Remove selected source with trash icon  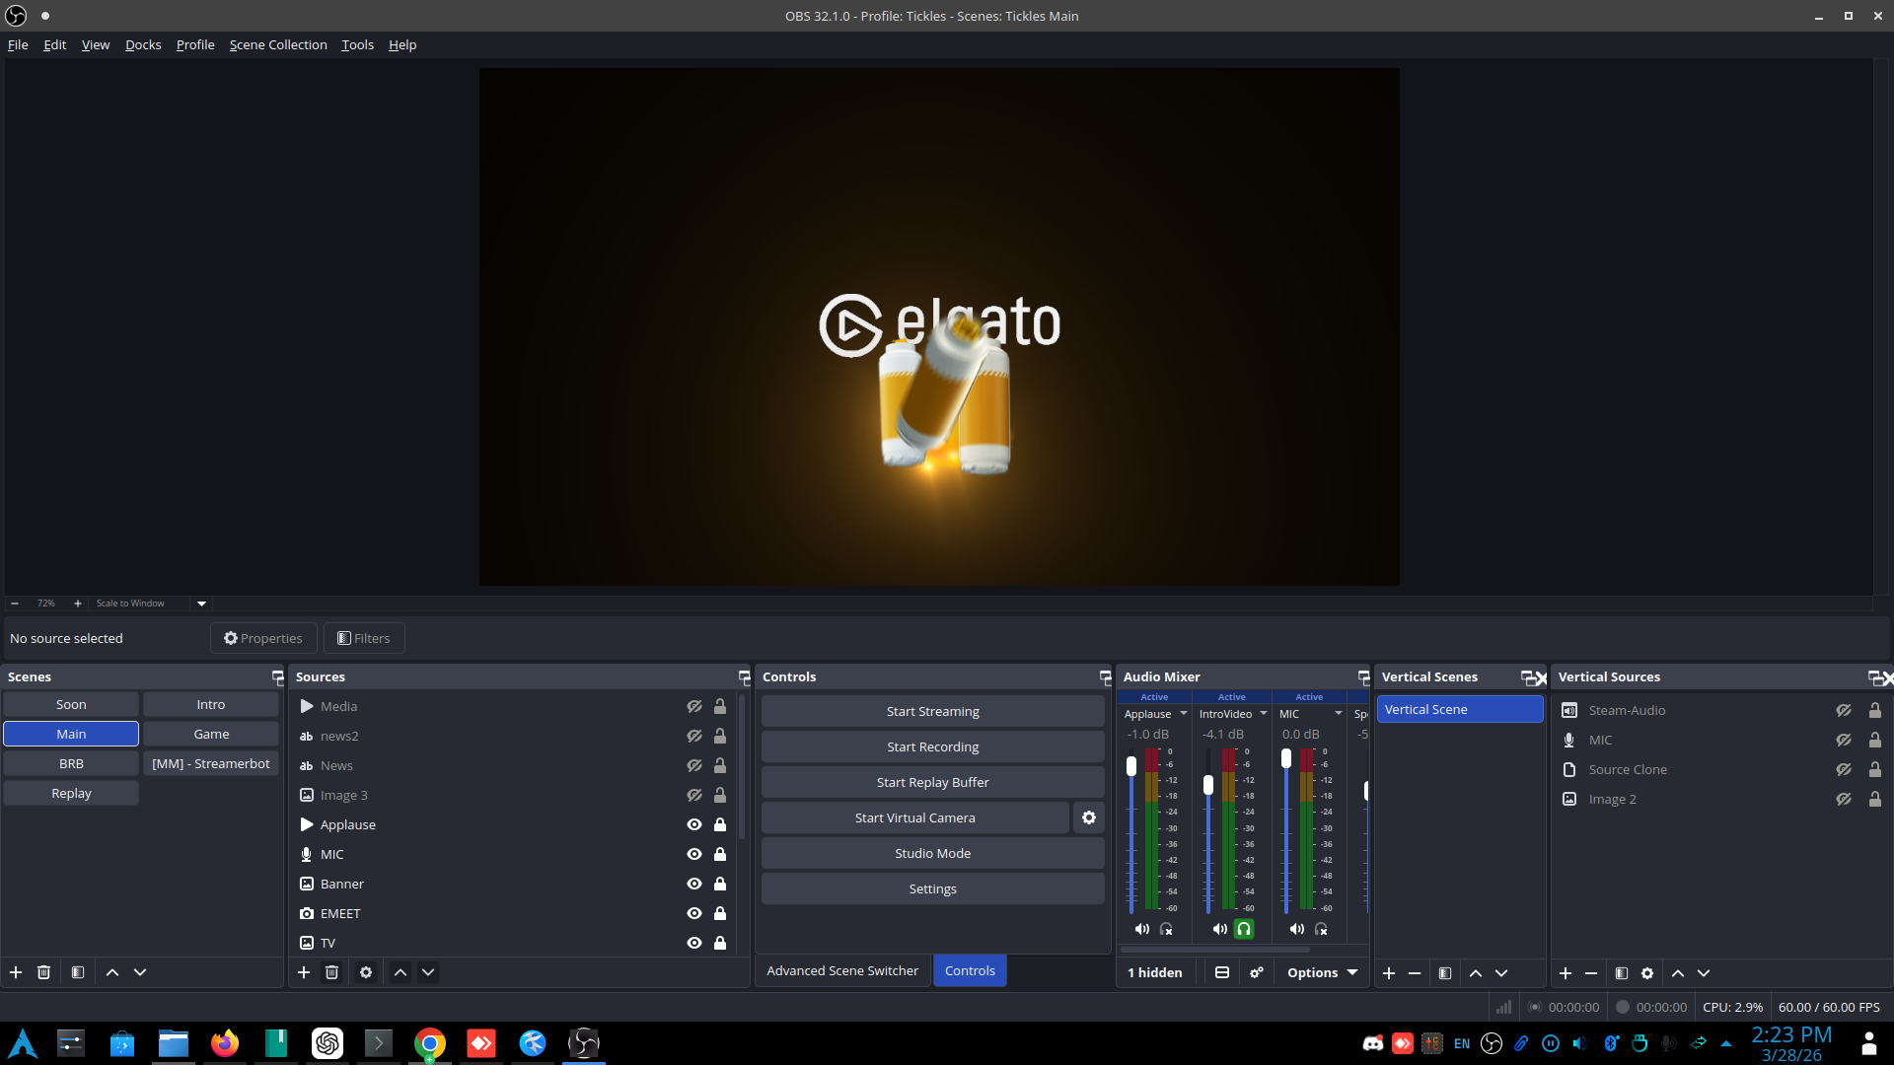tap(331, 972)
